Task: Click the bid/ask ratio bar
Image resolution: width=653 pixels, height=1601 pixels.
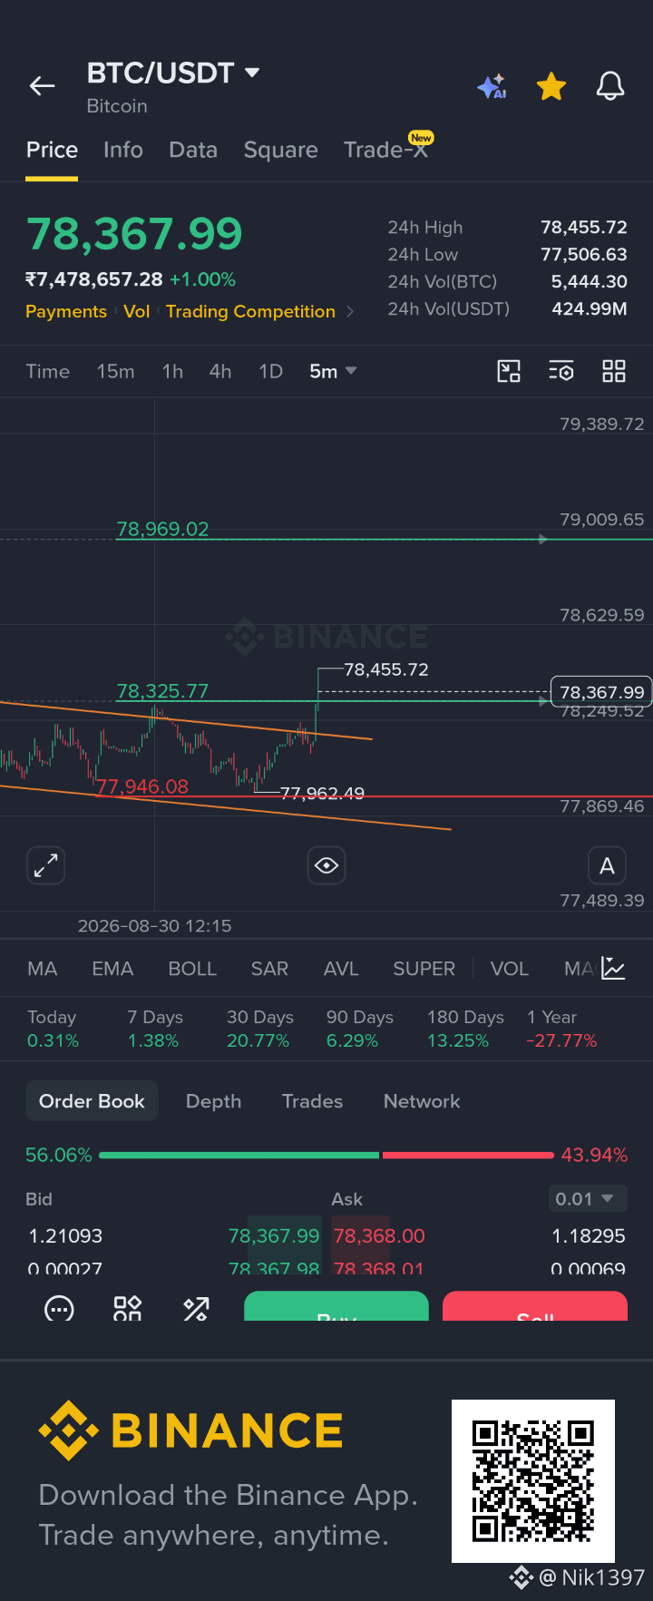Action: pos(326,1155)
